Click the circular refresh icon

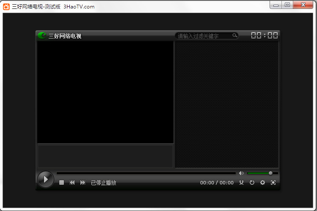click(x=252, y=183)
